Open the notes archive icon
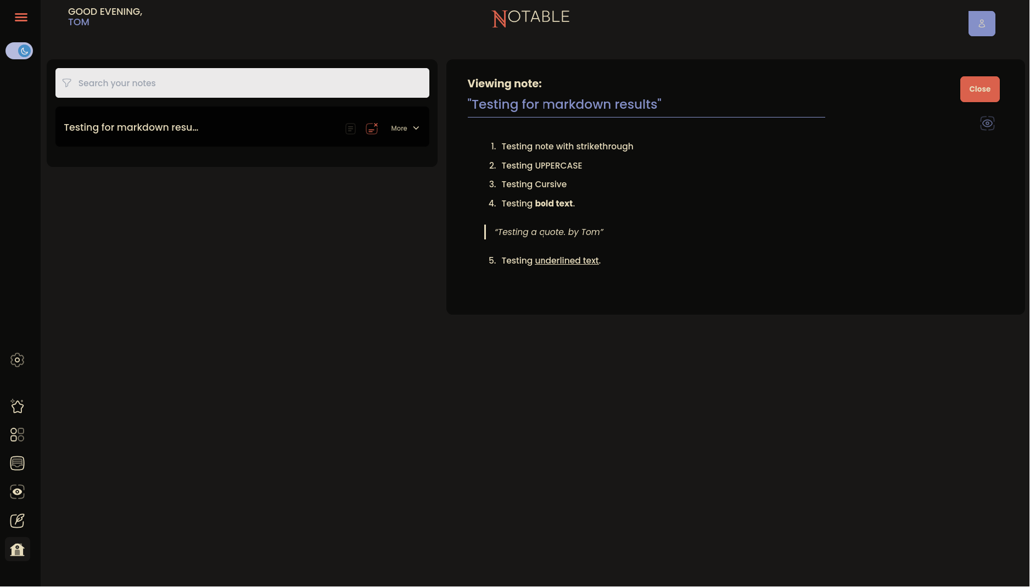Screen dimensions: 1030x587 click(x=17, y=463)
